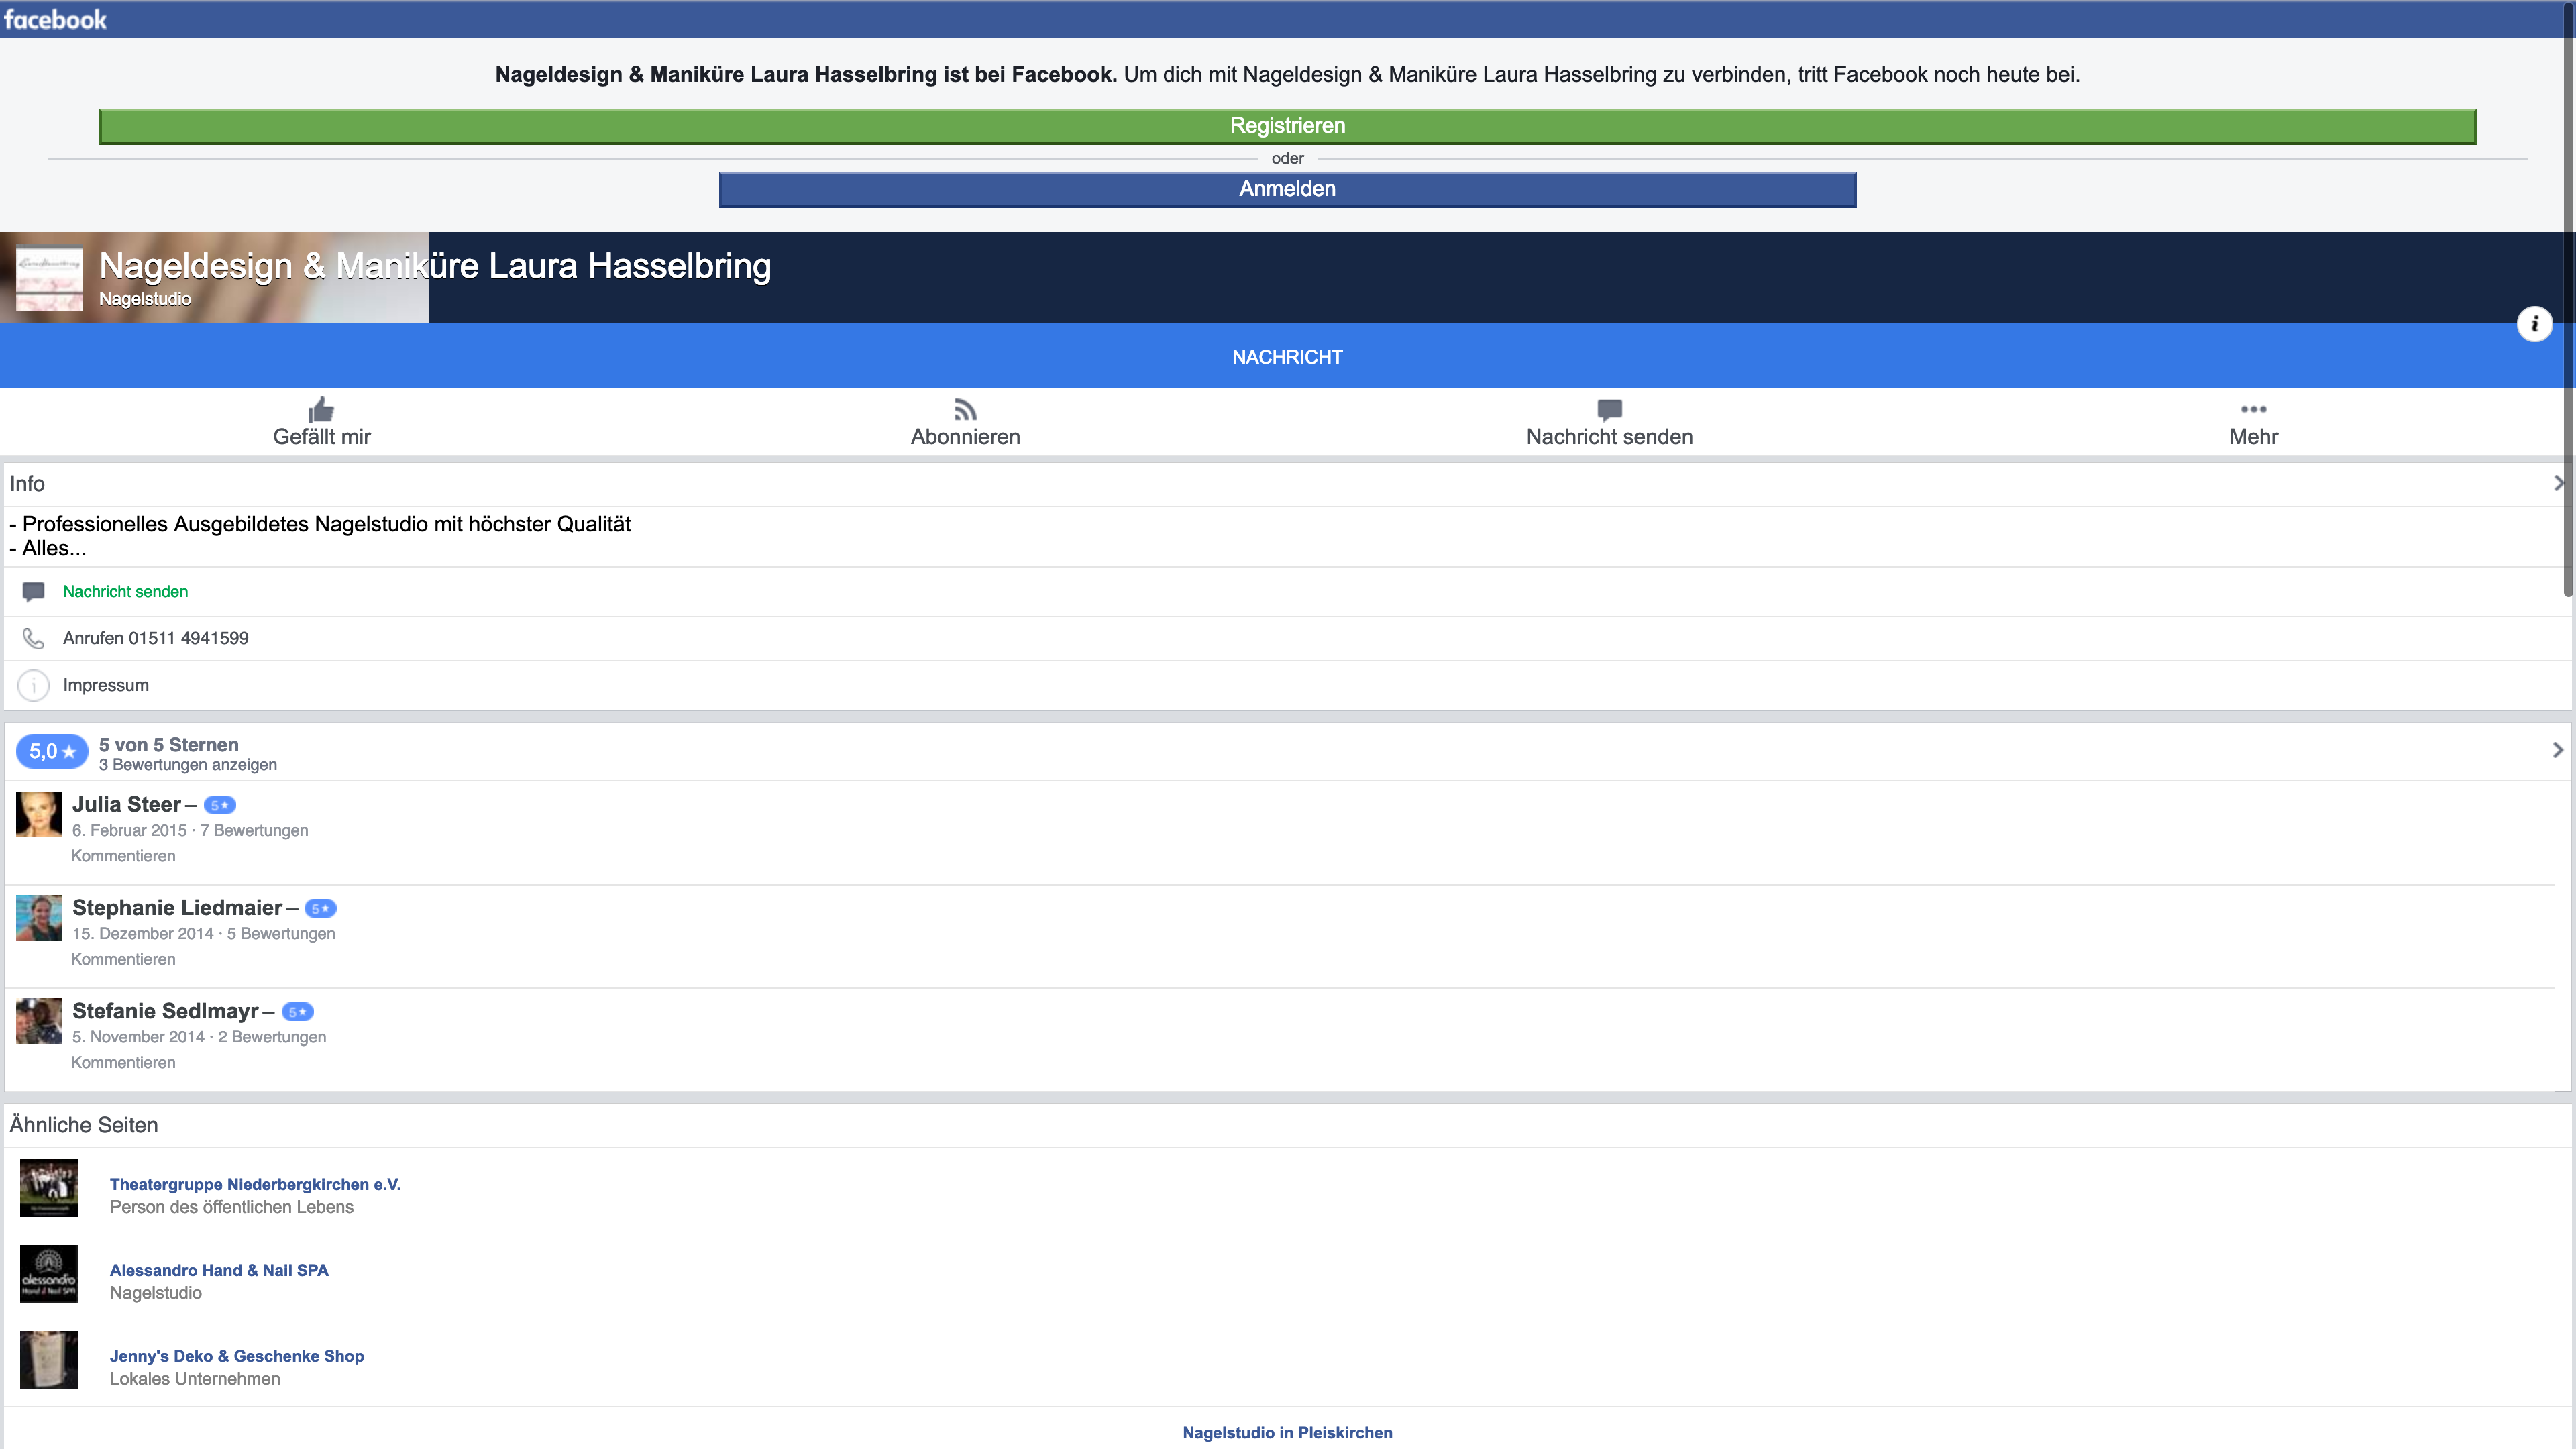This screenshot has width=2576, height=1449.
Task: Expand the Info section chevron
Action: click(2558, 484)
